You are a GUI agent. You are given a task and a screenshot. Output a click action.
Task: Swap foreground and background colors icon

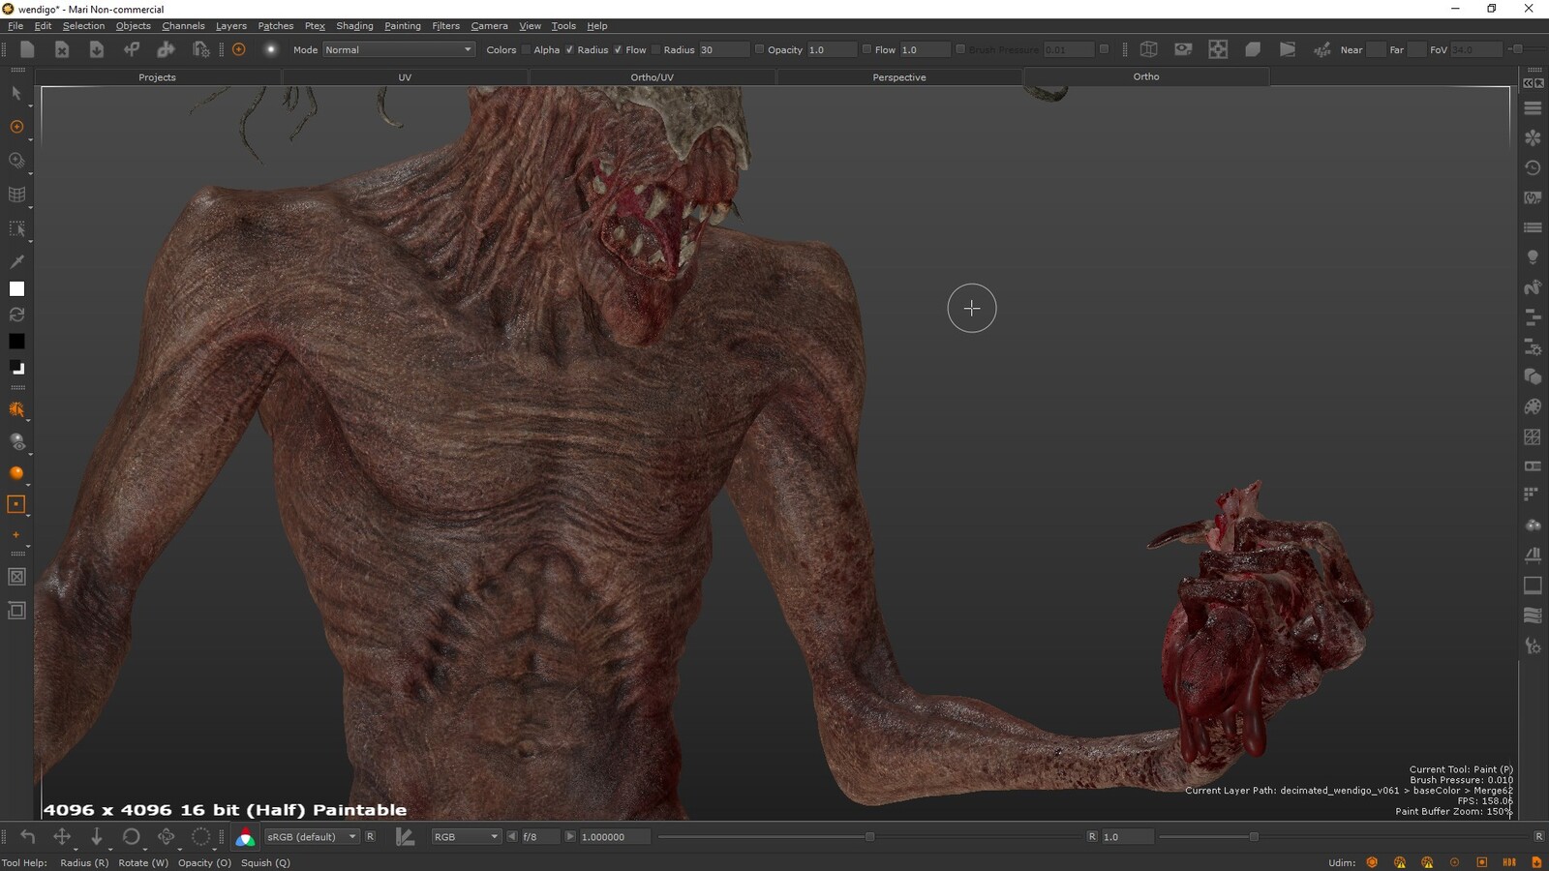pyautogui.click(x=16, y=315)
